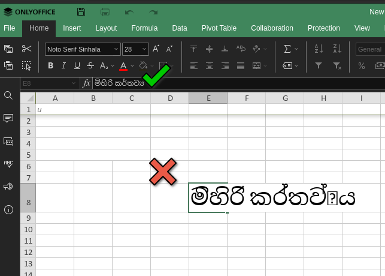
Task: Open the File menu tab
Action: (x=10, y=28)
